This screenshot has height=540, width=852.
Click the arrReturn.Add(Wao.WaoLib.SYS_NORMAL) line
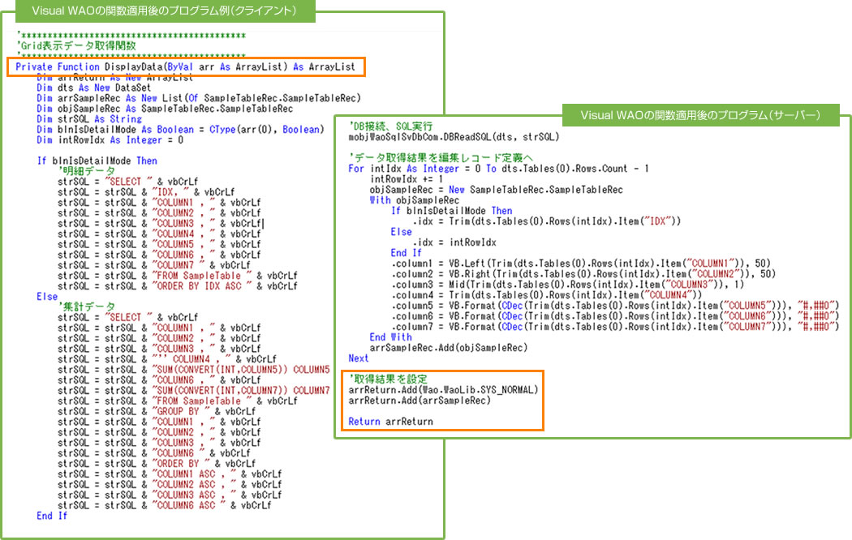443,390
